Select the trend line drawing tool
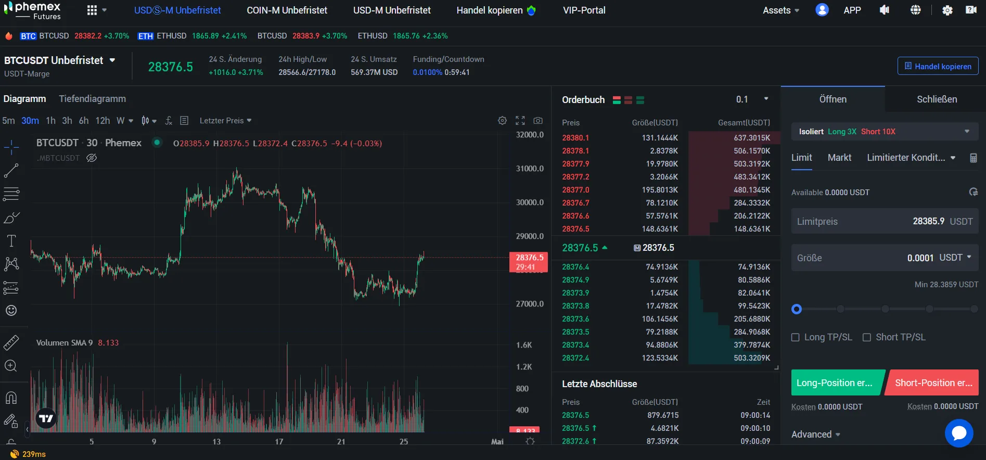 (11, 170)
